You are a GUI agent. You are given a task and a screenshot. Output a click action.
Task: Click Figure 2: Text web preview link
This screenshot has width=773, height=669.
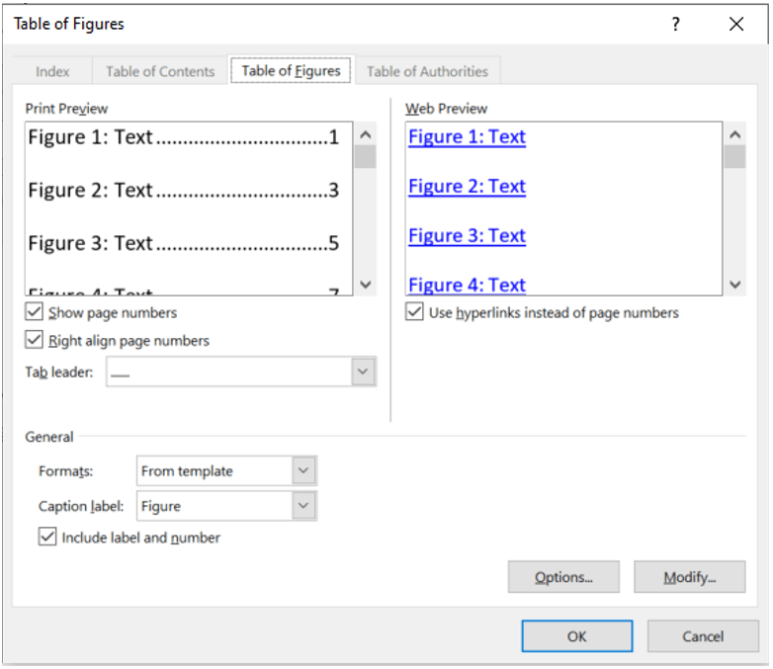point(467,187)
